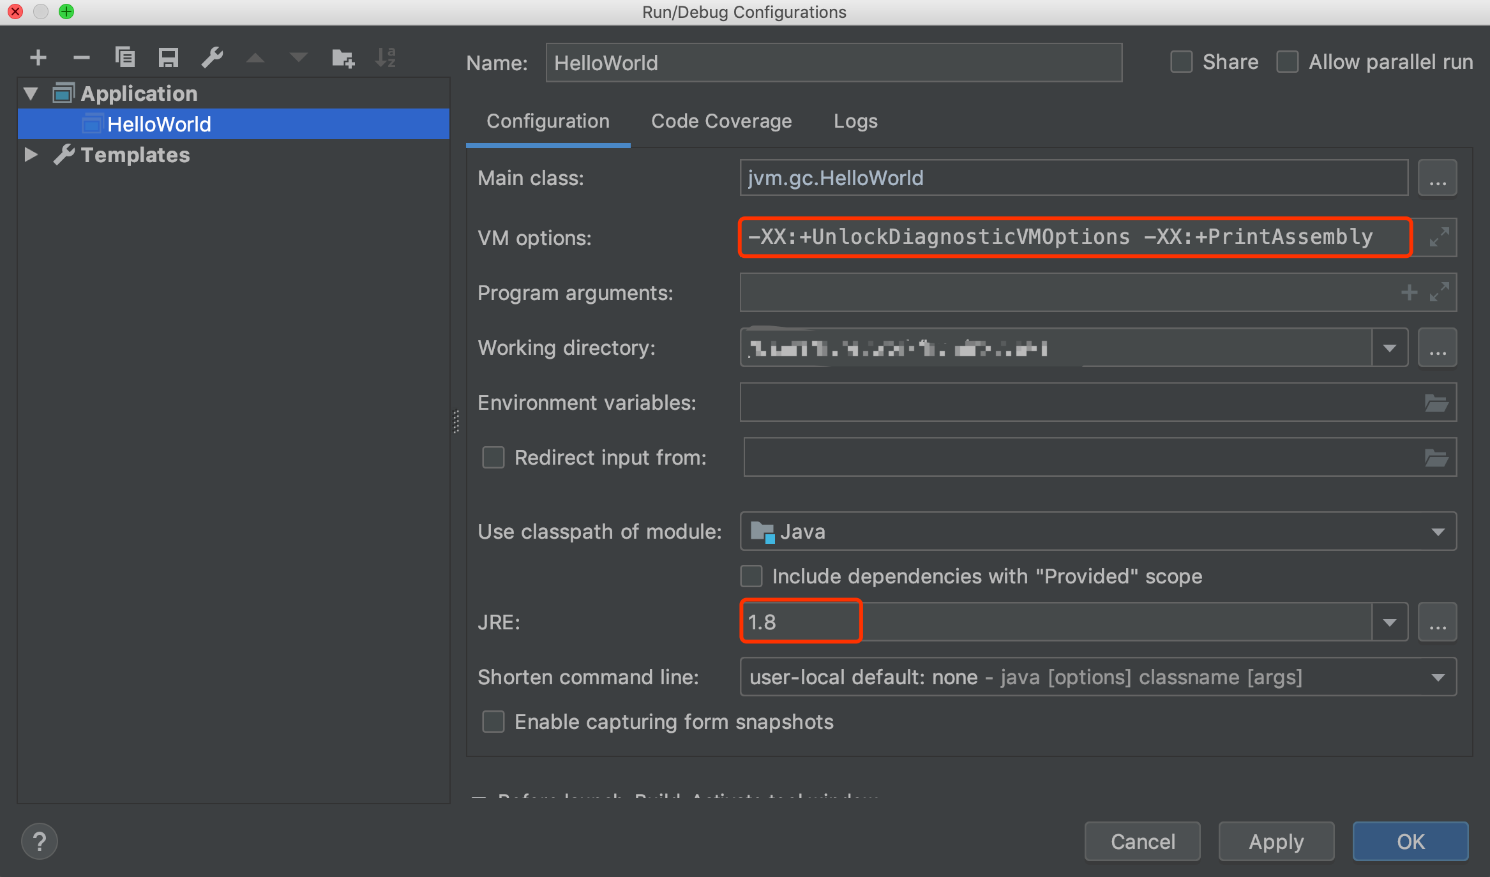Toggle Allow parallel run checkbox

coord(1287,62)
